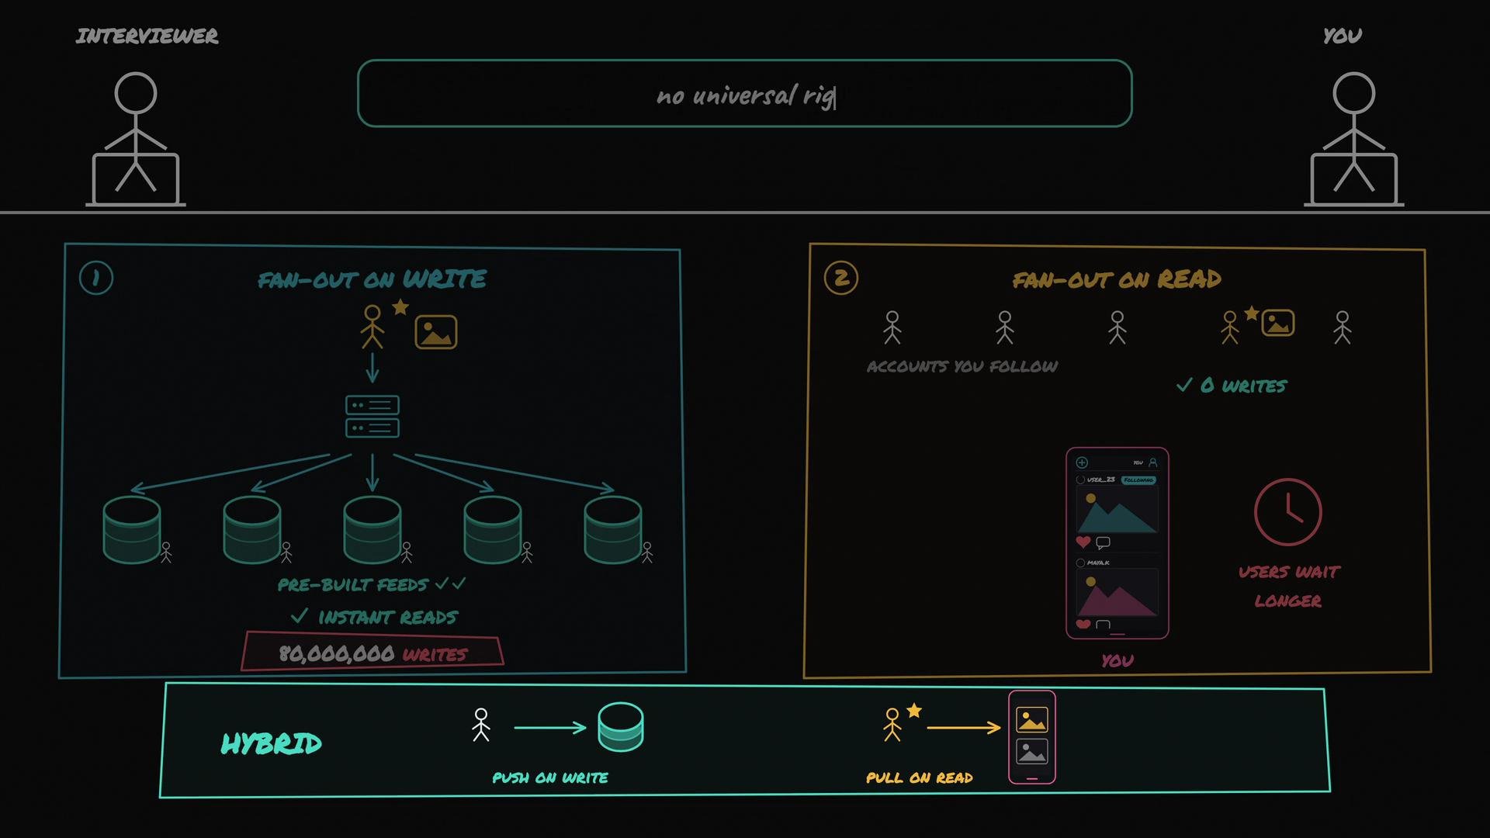Tap the heart under maya.k's post
The image size is (1490, 838).
pos(1083,625)
